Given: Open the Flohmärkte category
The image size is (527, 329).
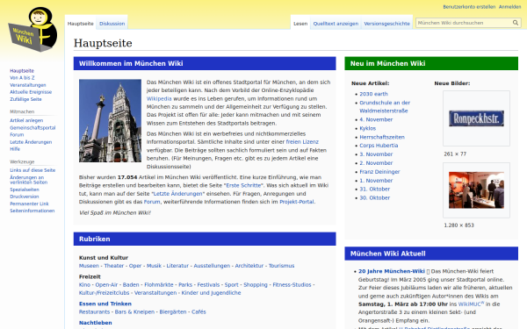Looking at the screenshot, I should (x=159, y=284).
